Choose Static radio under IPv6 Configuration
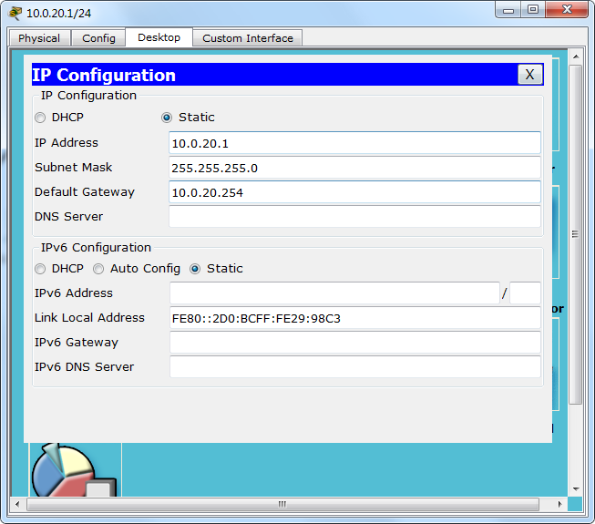595x524 pixels. tap(195, 269)
